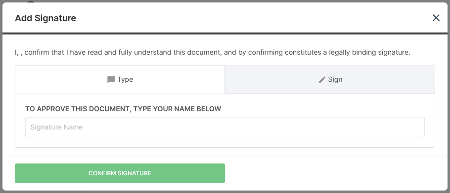Viewport: 450px width, 193px height.
Task: Click the speech bubble icon beside Type
Action: pyautogui.click(x=111, y=80)
